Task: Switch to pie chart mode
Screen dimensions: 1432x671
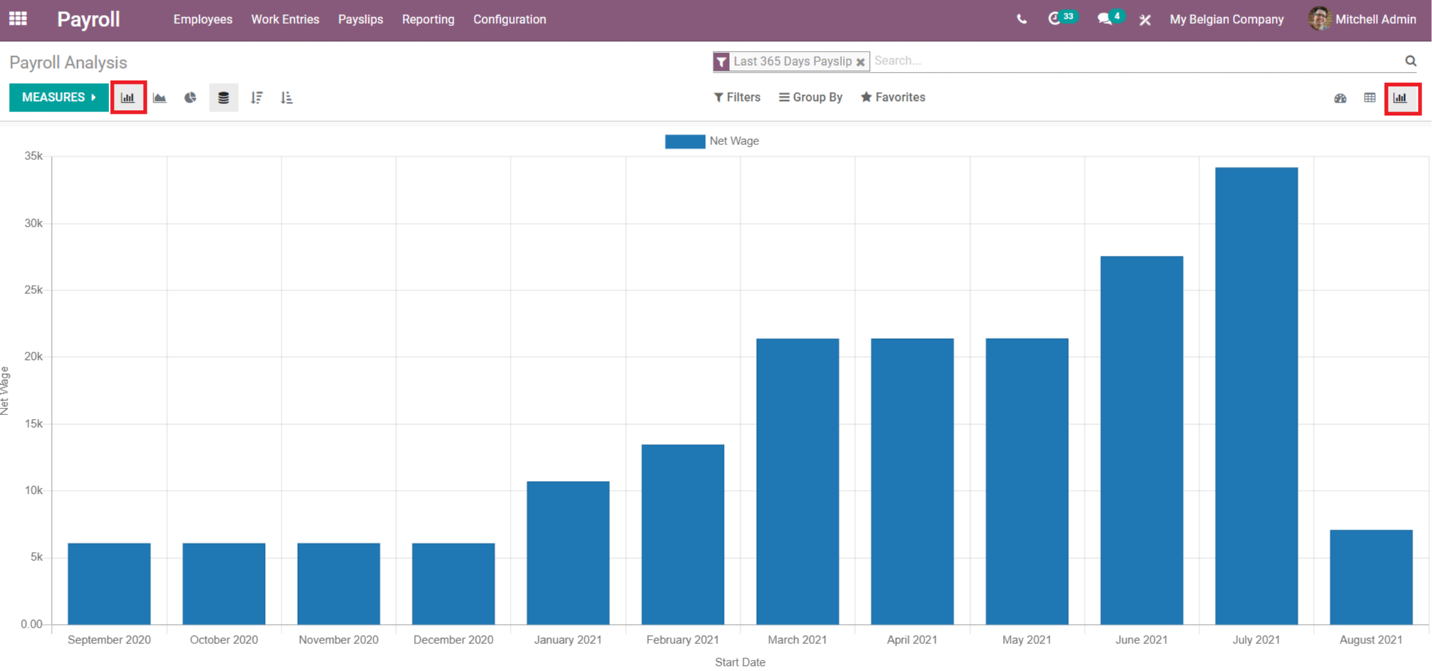Action: [191, 97]
